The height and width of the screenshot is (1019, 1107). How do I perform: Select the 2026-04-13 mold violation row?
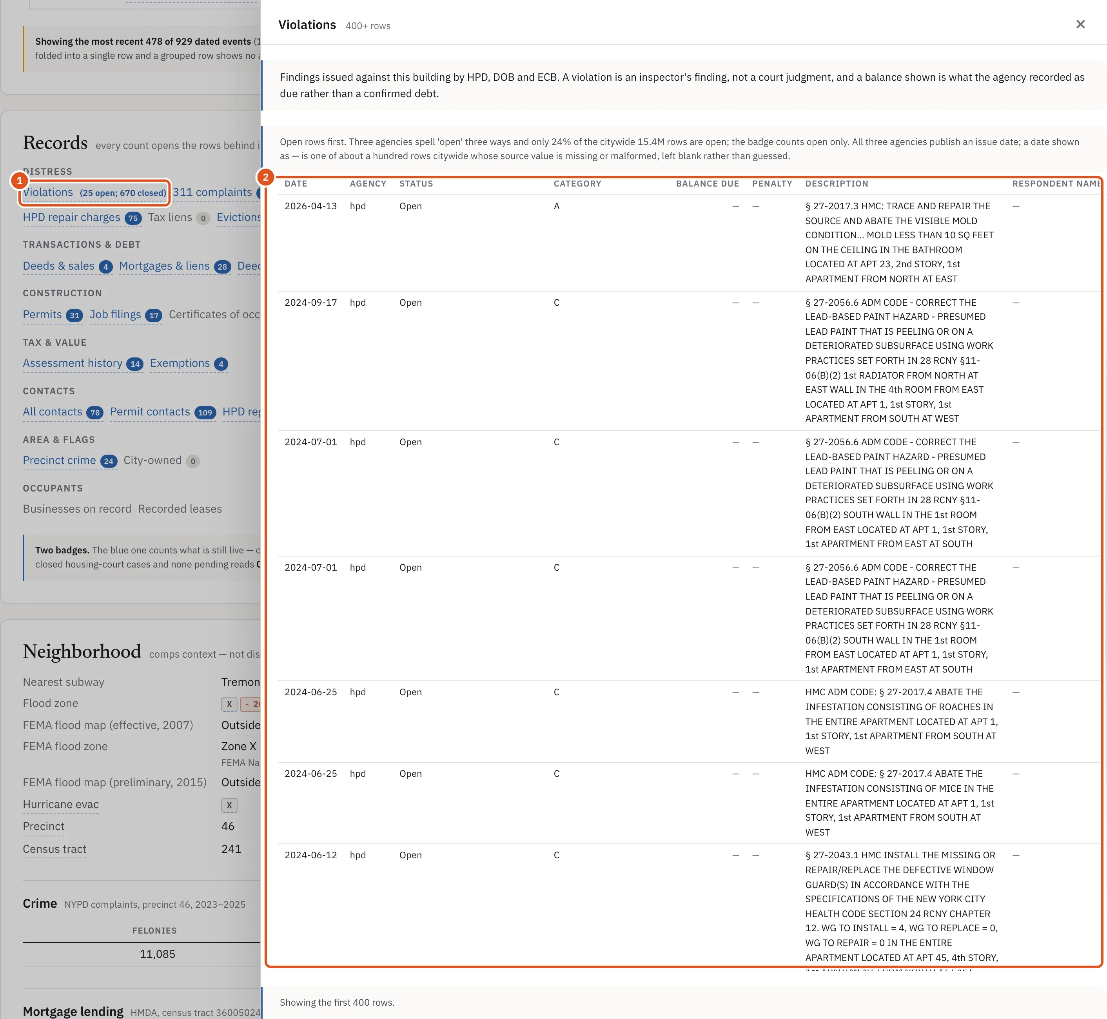689,243
